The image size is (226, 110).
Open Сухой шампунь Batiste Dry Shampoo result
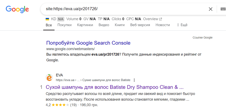pos(115,87)
